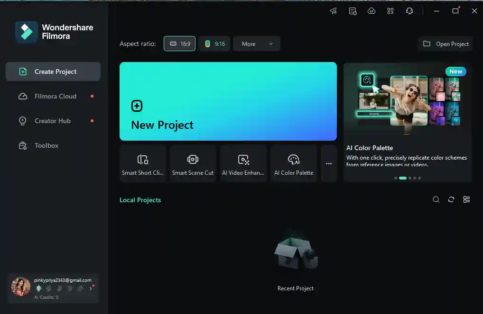Start a New Project
The height and width of the screenshot is (314, 483).
click(228, 101)
